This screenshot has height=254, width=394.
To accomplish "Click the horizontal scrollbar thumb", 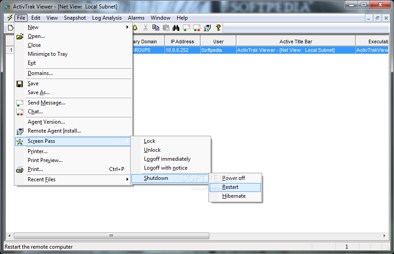I will [111, 236].
